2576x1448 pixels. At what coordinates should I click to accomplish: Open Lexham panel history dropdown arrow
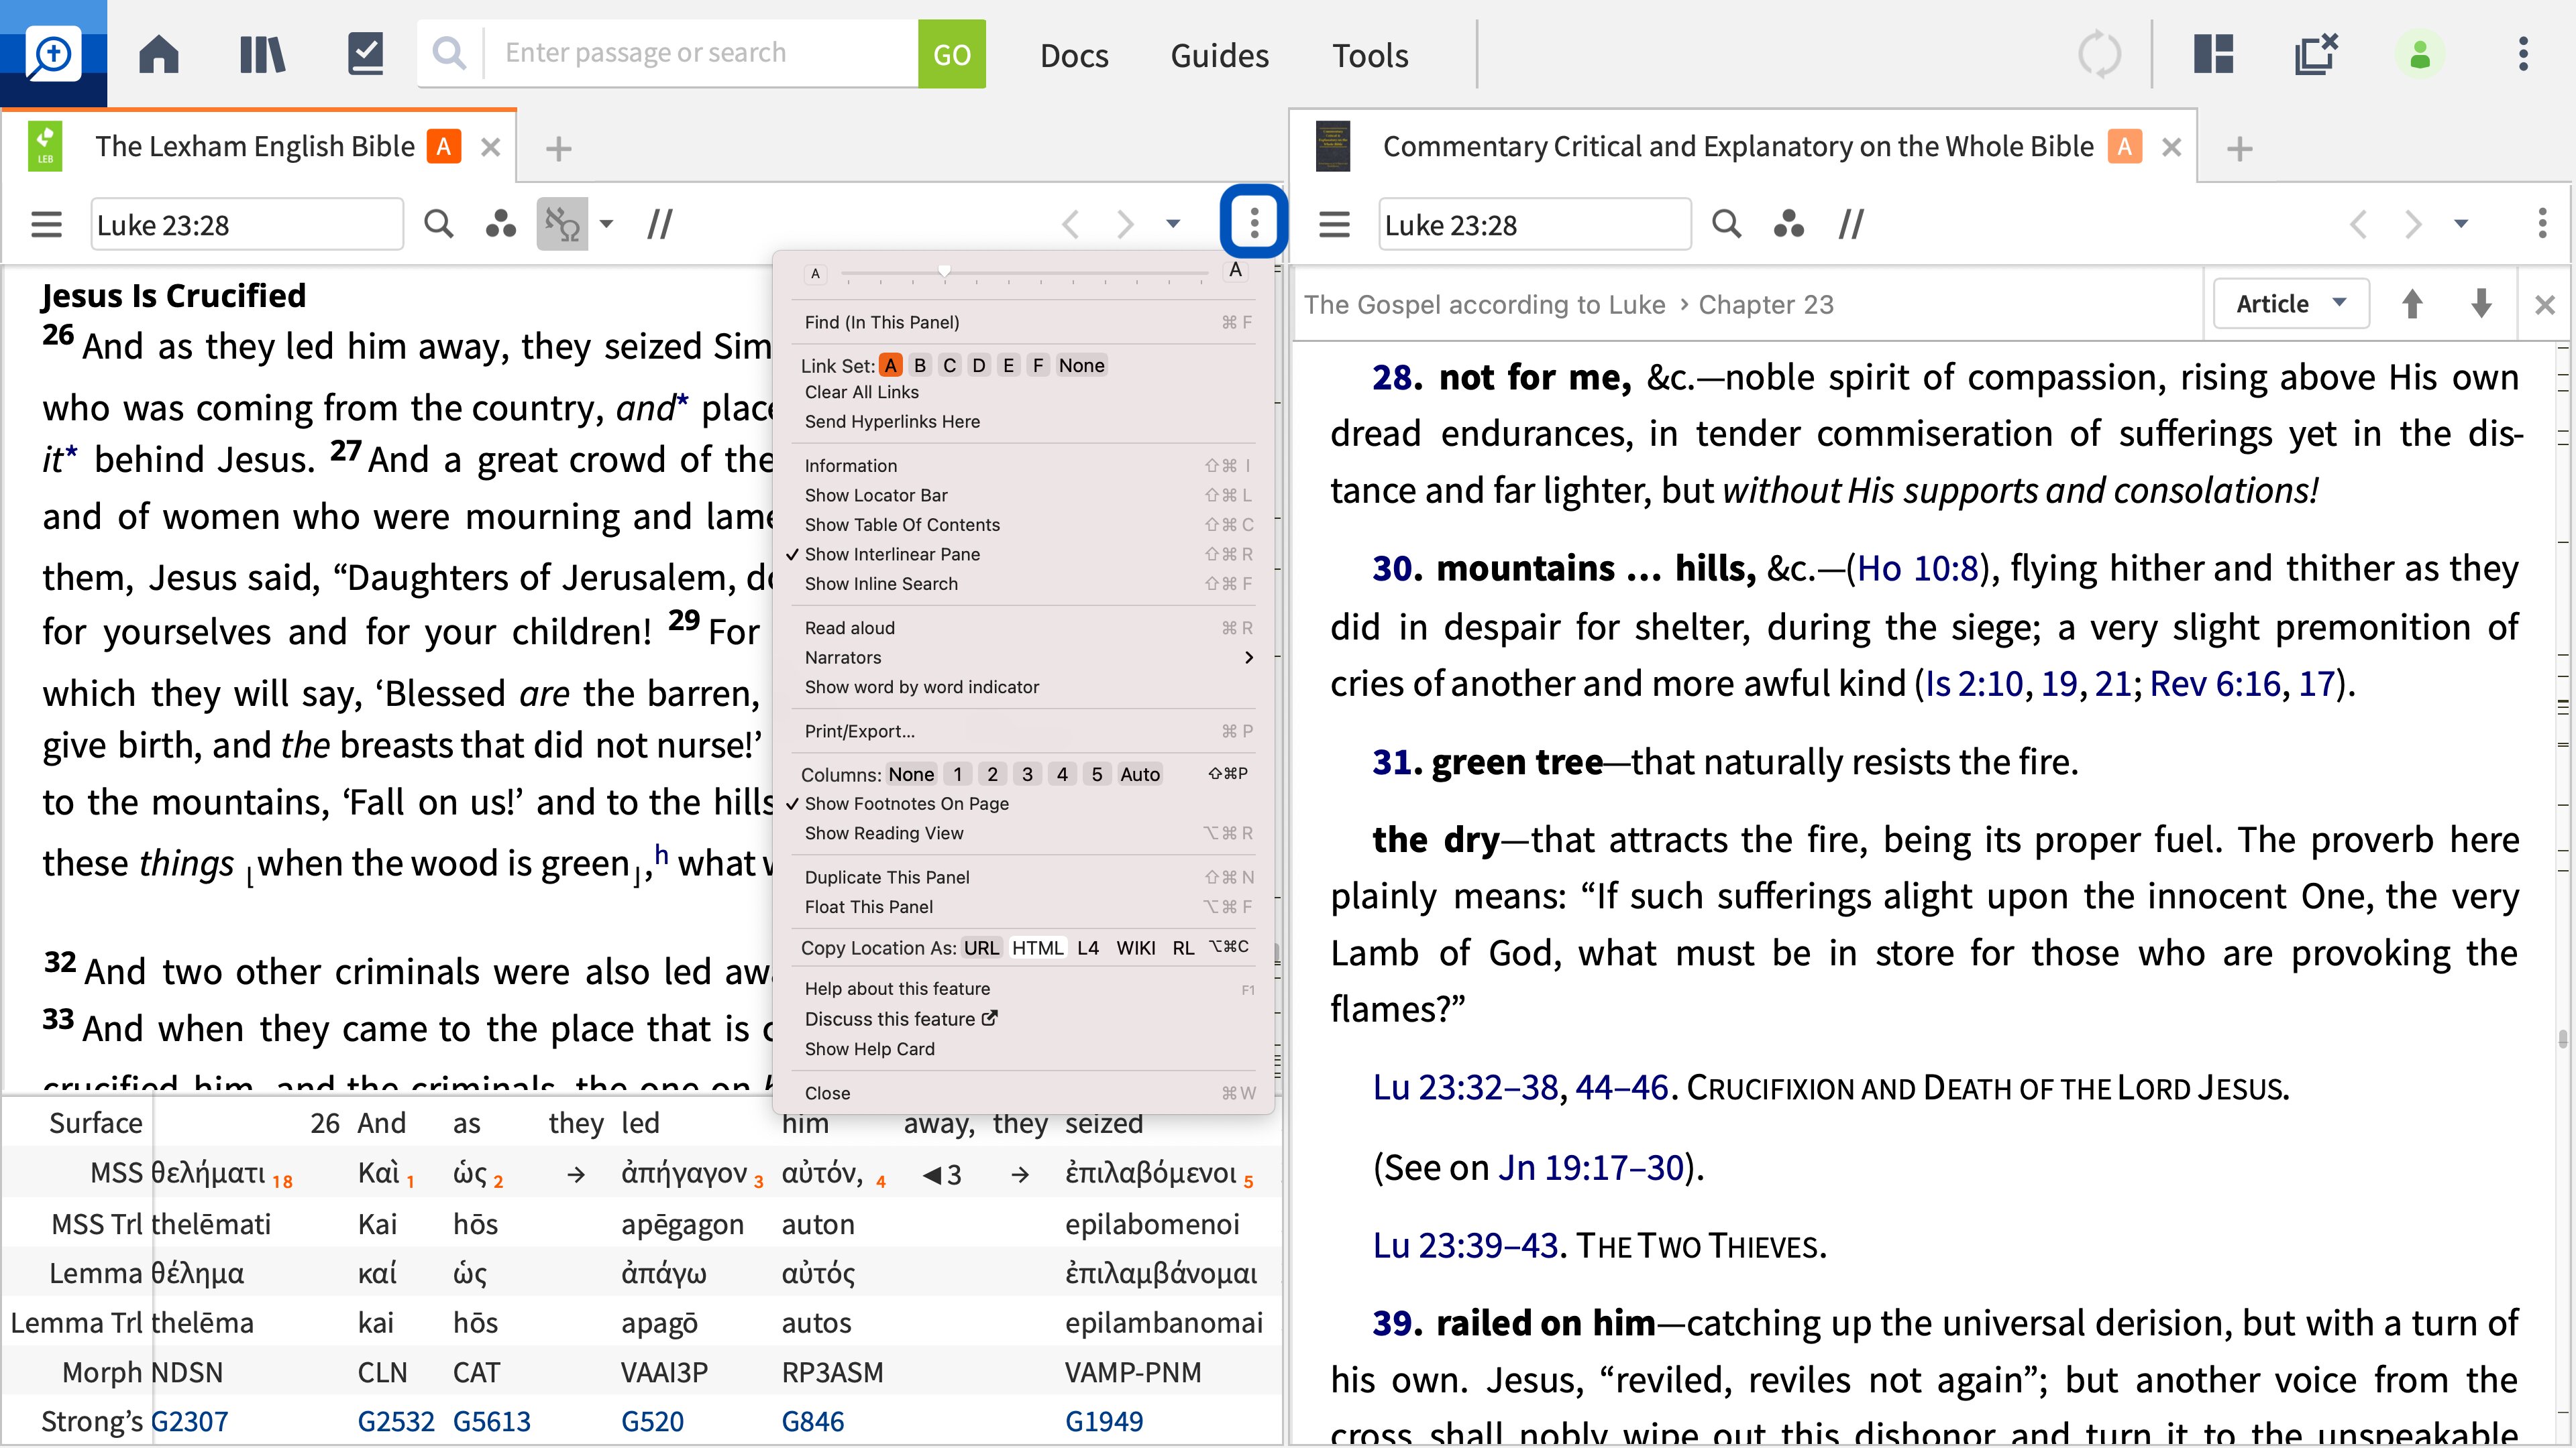pyautogui.click(x=1174, y=224)
